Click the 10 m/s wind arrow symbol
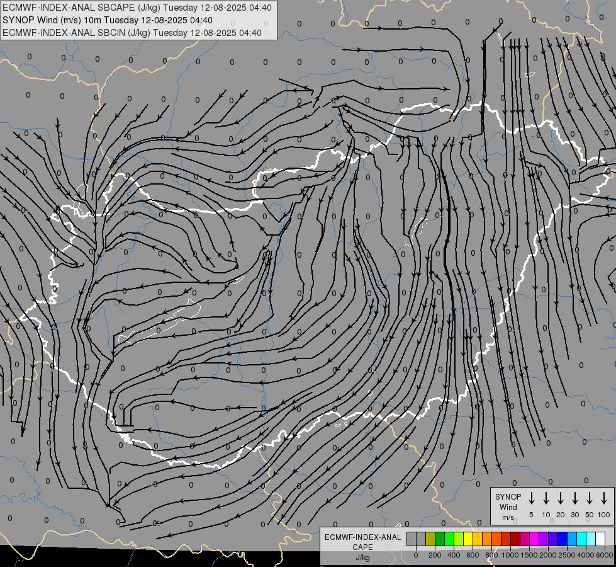 (546, 498)
